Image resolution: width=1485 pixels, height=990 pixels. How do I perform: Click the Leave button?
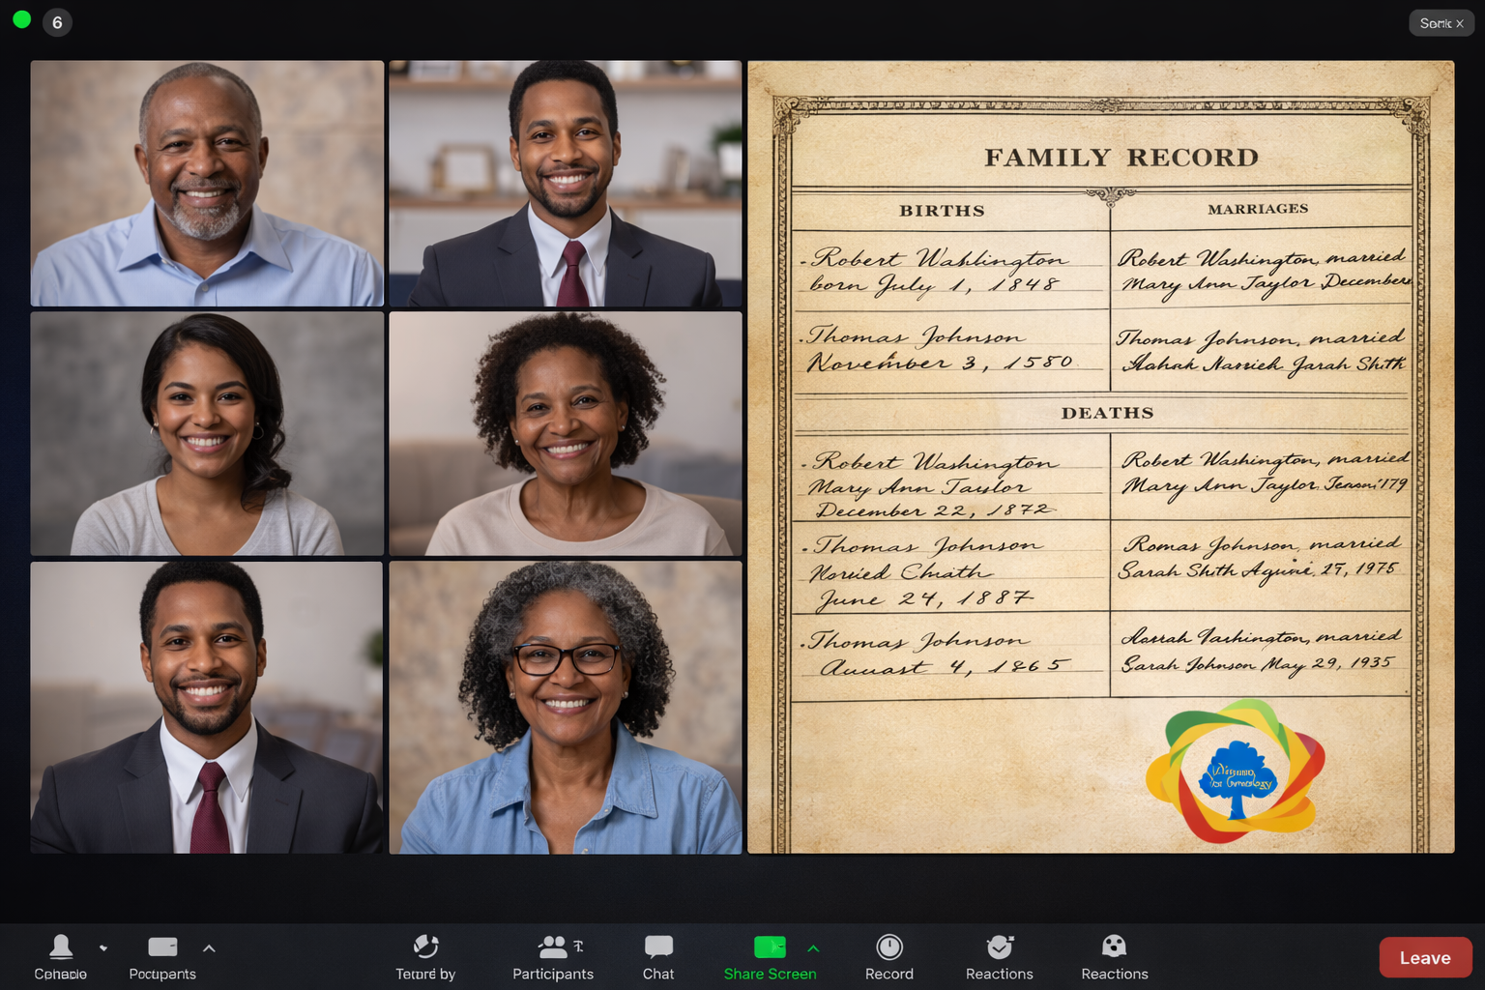[x=1424, y=957]
